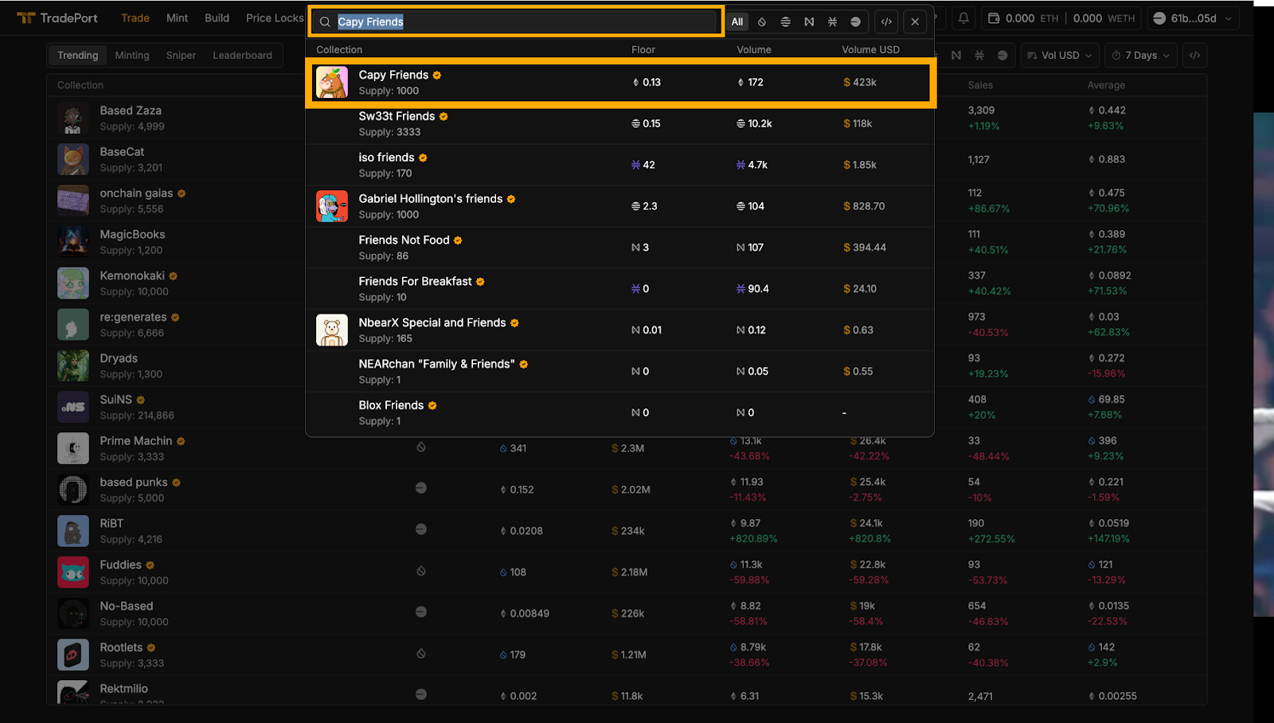
Task: Open the Blox Friends search result
Action: pyautogui.click(x=619, y=412)
